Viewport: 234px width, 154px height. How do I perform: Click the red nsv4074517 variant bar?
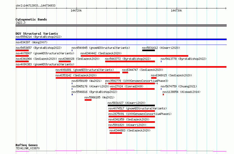[x=132, y=111]
